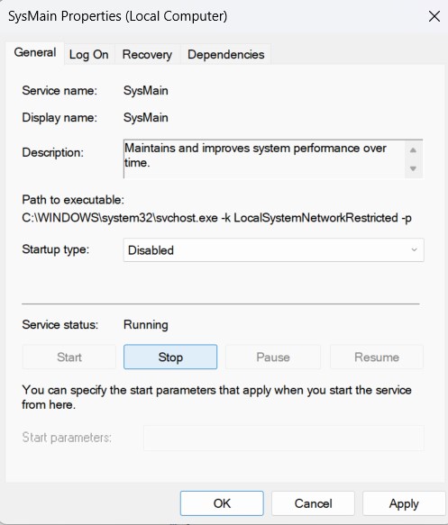Cancel the properties dialog
This screenshot has height=525, width=448.
(x=313, y=503)
